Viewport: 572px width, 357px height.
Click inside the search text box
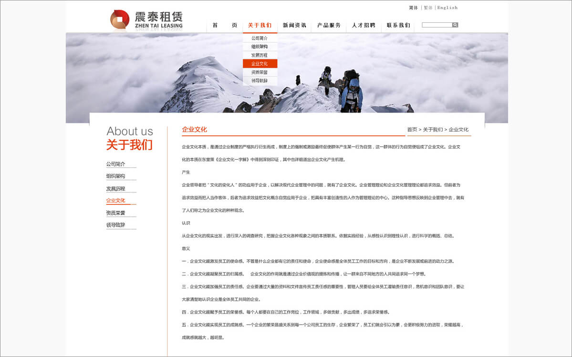[x=437, y=25]
